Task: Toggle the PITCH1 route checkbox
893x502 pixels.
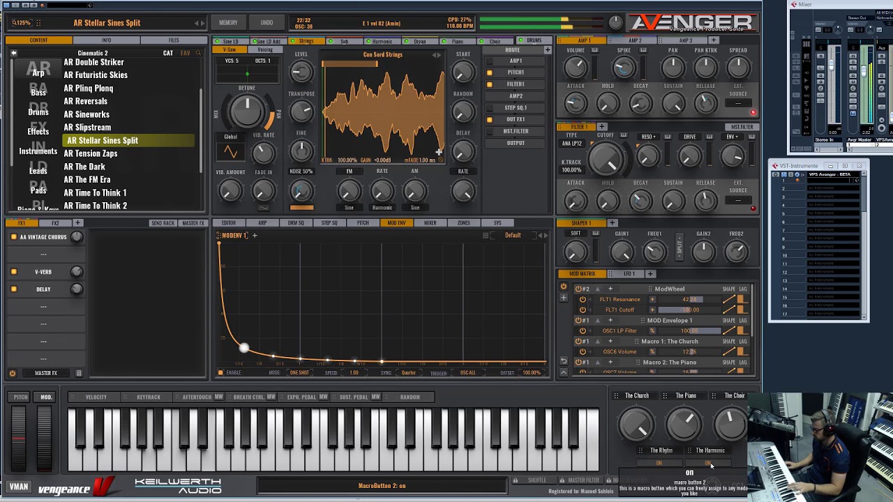Action: 490,73
